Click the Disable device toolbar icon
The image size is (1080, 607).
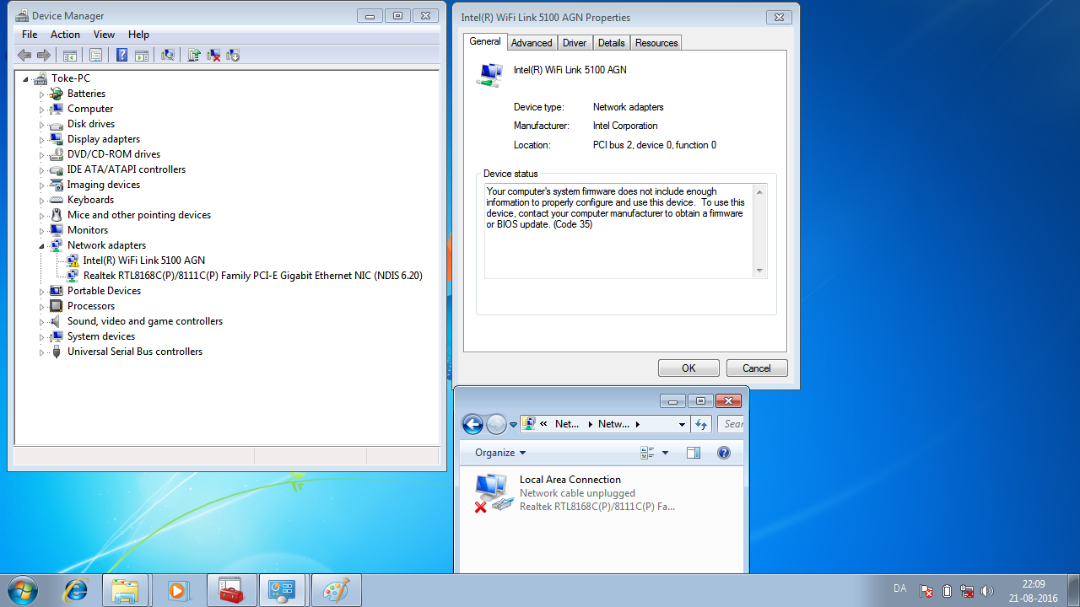pyautogui.click(x=234, y=56)
